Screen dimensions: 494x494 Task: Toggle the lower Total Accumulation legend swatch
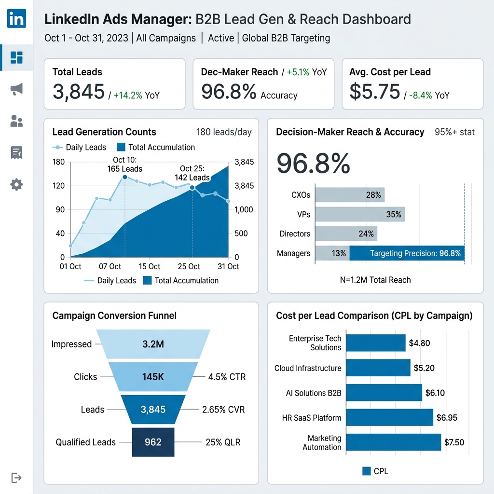coord(148,280)
